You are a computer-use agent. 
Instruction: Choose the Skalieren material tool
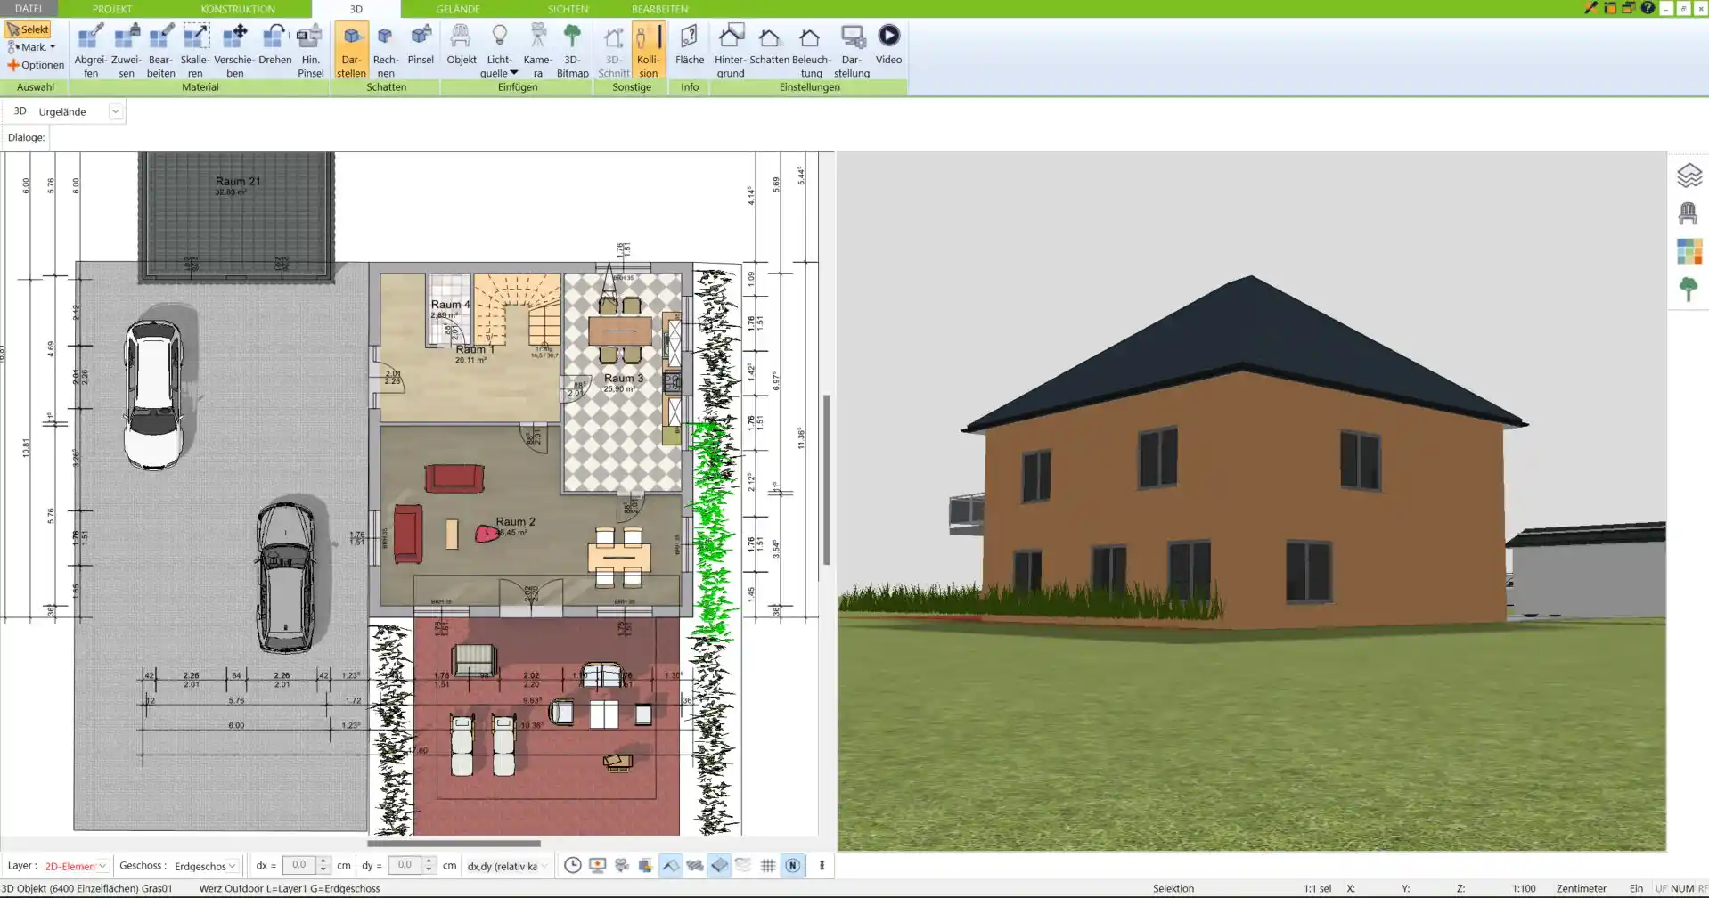coord(195,51)
